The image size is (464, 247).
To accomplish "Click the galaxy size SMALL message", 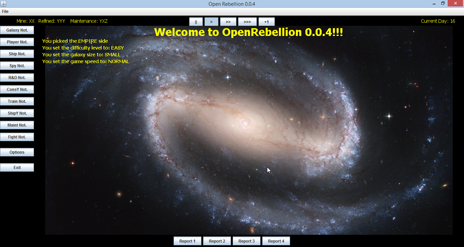I will [x=81, y=54].
